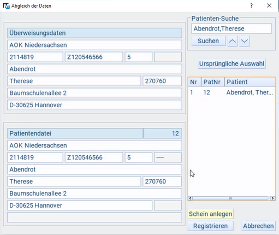Click the Medistar app icon in title bar
279x235 pixels.
coord(6,5)
